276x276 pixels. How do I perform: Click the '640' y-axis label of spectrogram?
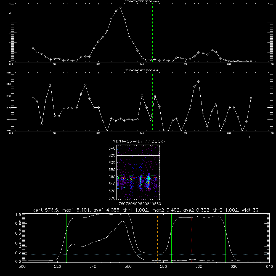click(x=112, y=148)
